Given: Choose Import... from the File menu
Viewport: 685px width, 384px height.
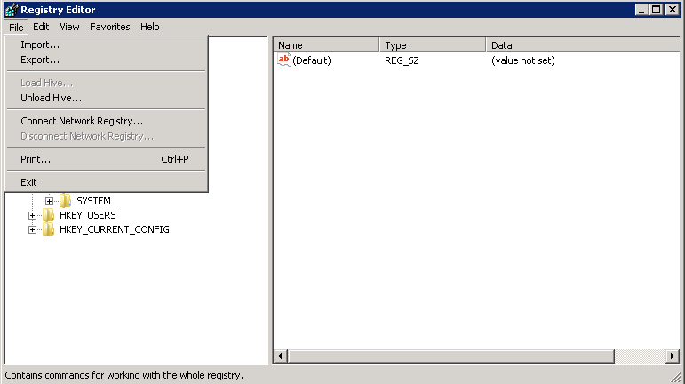Looking at the screenshot, I should point(106,44).
